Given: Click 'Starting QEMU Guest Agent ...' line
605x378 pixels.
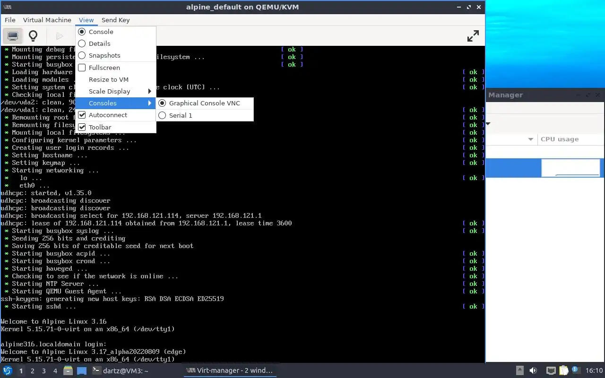Looking at the screenshot, I should (67, 291).
